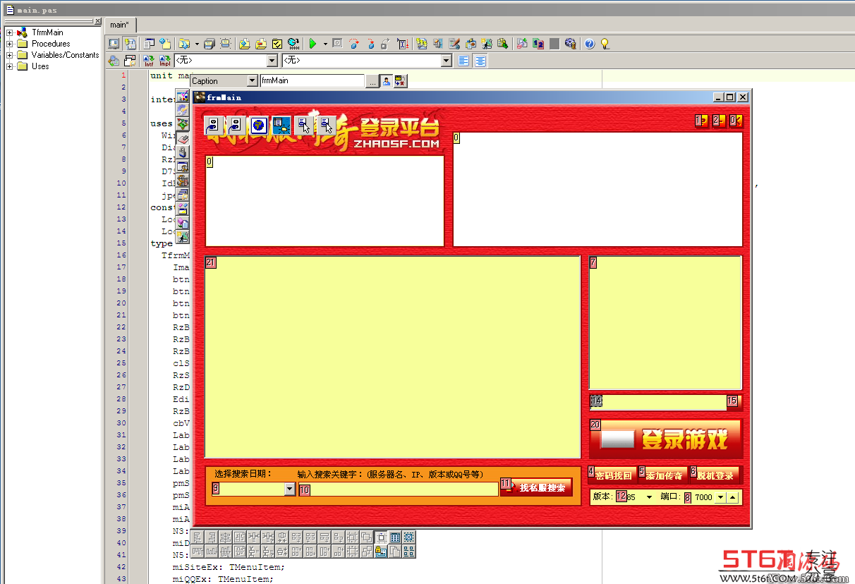The width and height of the screenshot is (855, 584).
Task: Click the padlock icon in the vertical palette
Action: [183, 152]
